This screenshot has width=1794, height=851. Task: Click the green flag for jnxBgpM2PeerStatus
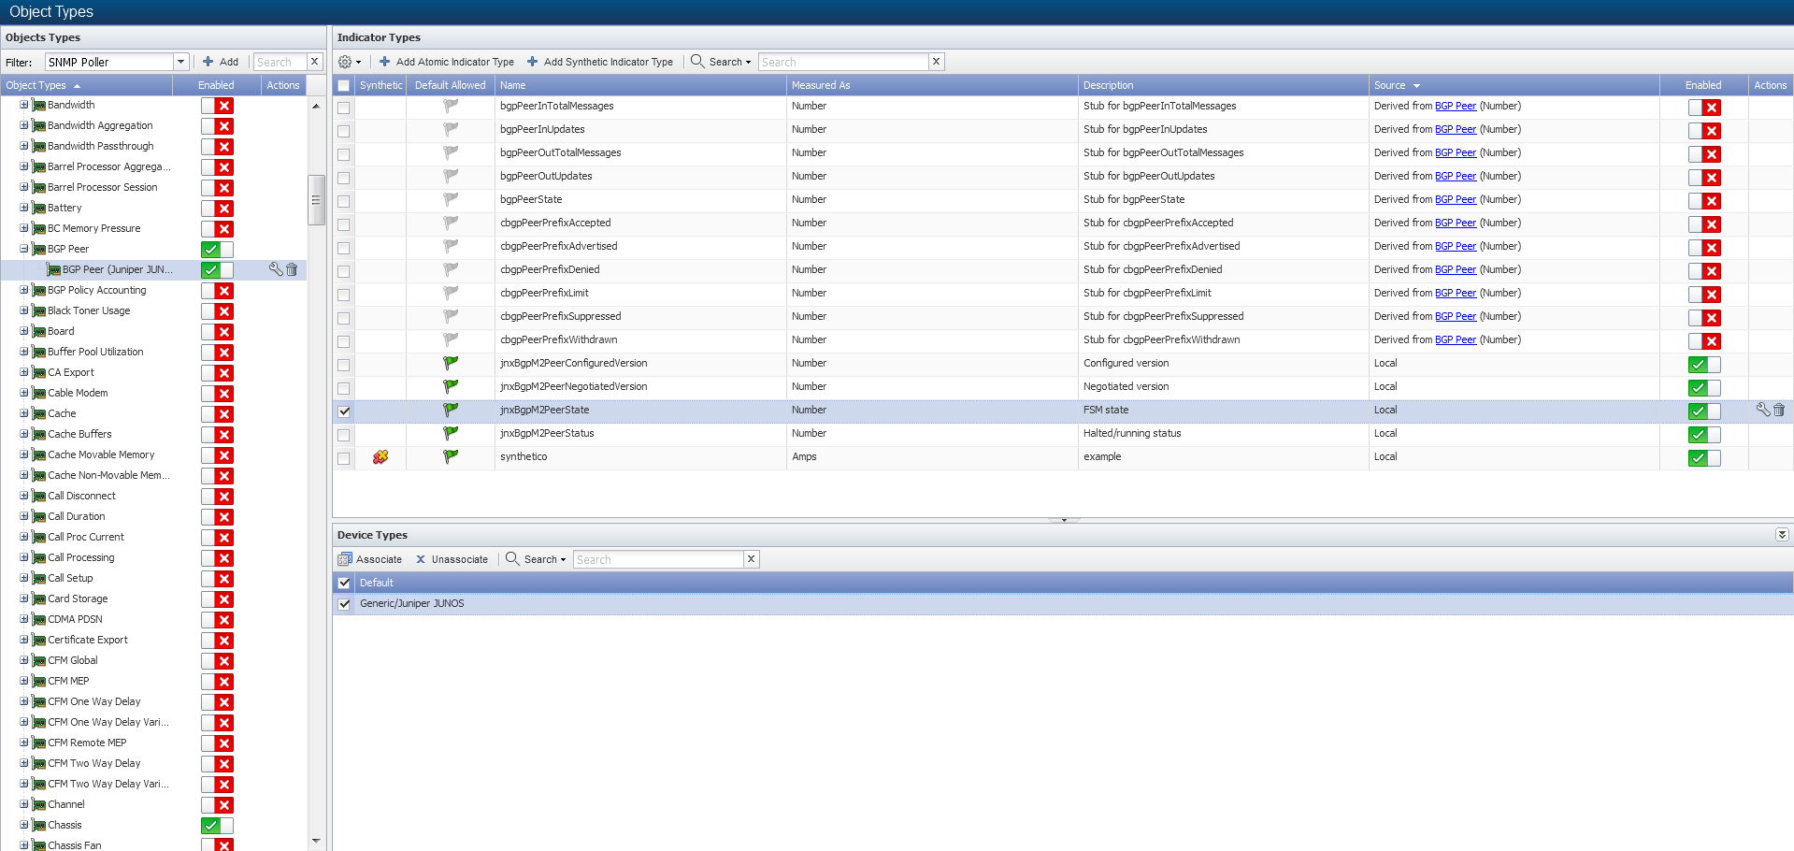coord(451,433)
